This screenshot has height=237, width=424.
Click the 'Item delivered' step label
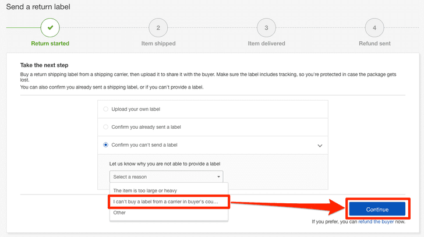pyautogui.click(x=266, y=44)
